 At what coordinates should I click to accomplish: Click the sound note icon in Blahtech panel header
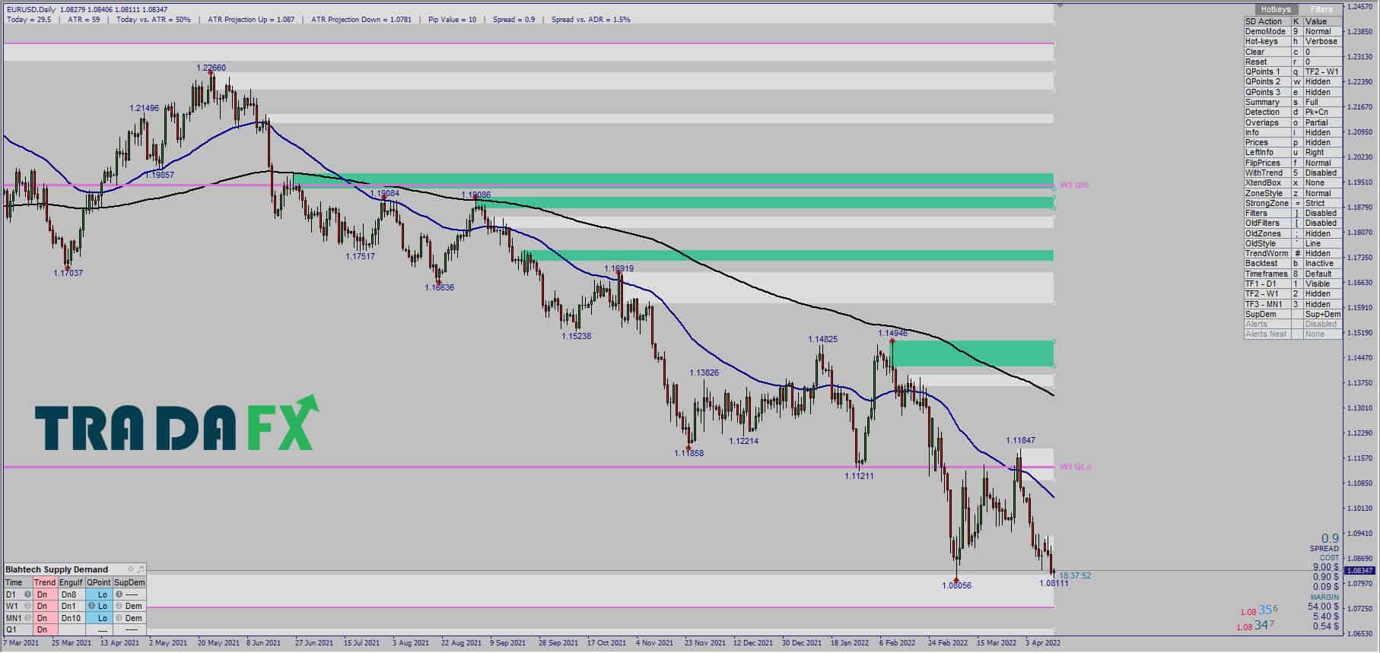click(x=141, y=569)
